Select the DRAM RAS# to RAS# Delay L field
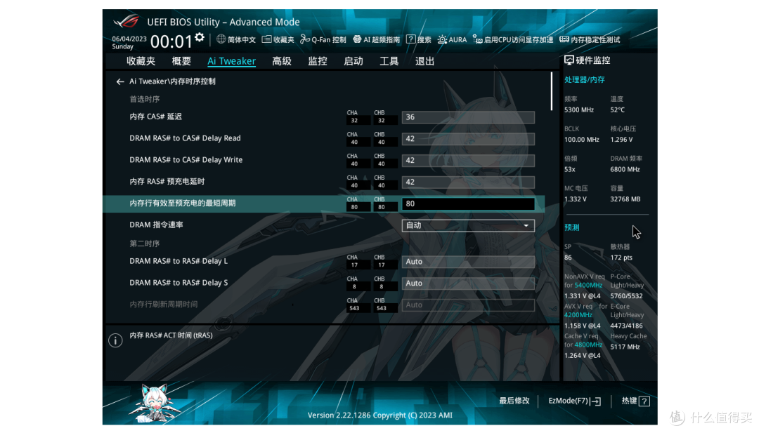 468,262
